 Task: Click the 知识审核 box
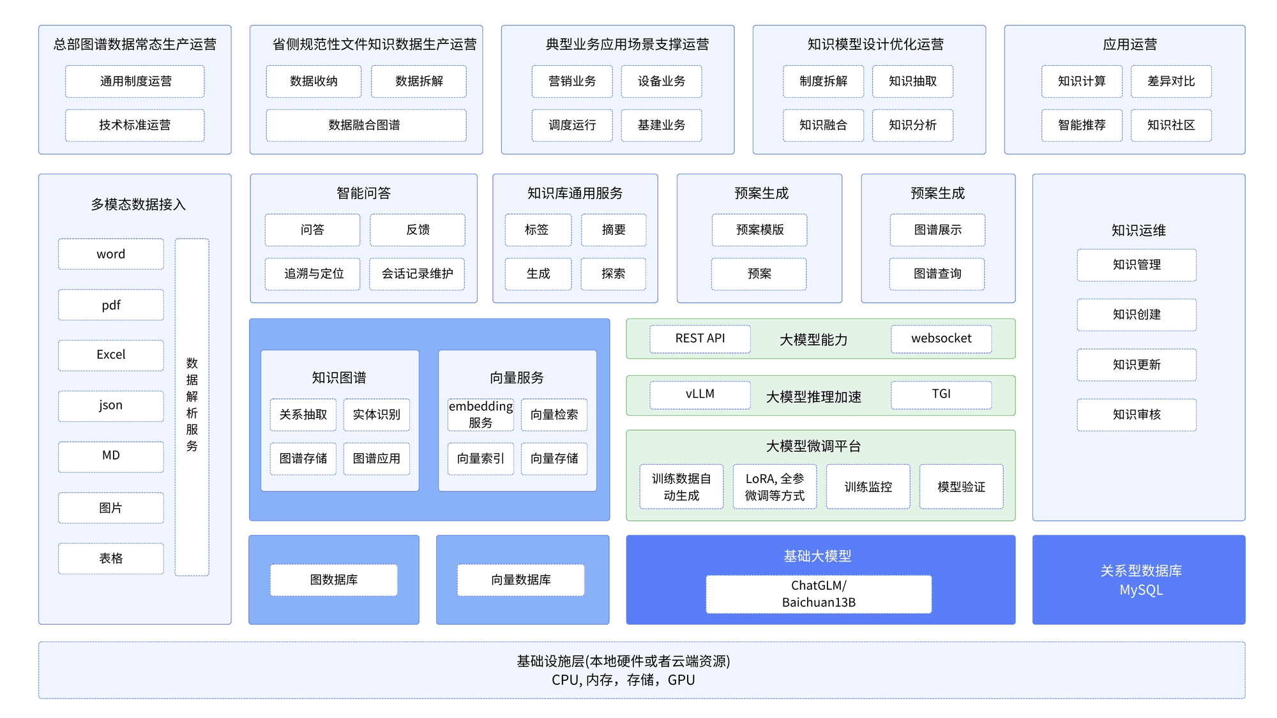[x=1136, y=415]
